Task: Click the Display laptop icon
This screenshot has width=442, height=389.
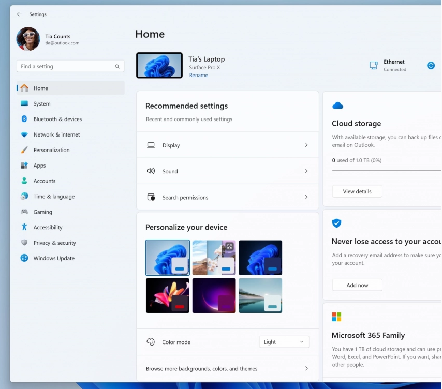Action: point(151,145)
